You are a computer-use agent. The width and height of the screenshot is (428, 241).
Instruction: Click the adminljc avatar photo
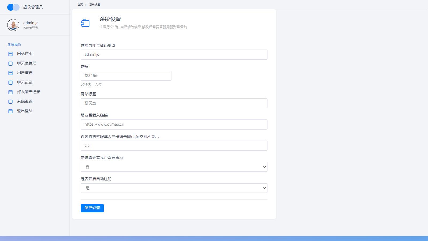13,25
